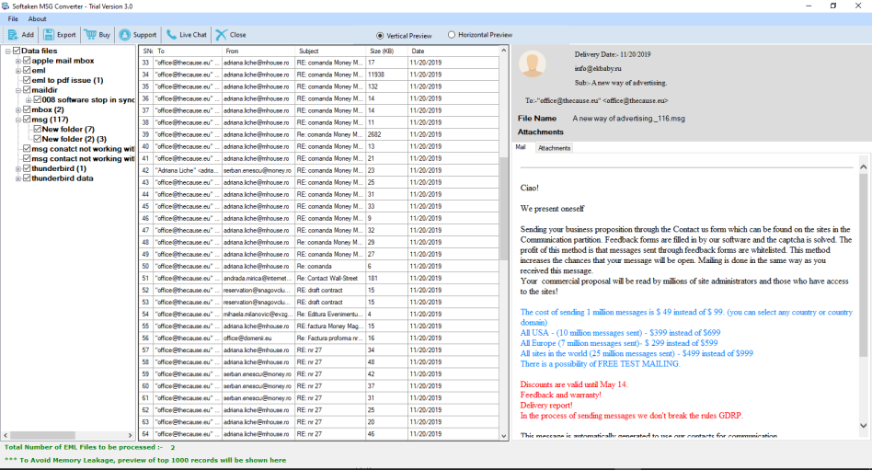
Task: Sort list by To column header
Action: coord(188,51)
